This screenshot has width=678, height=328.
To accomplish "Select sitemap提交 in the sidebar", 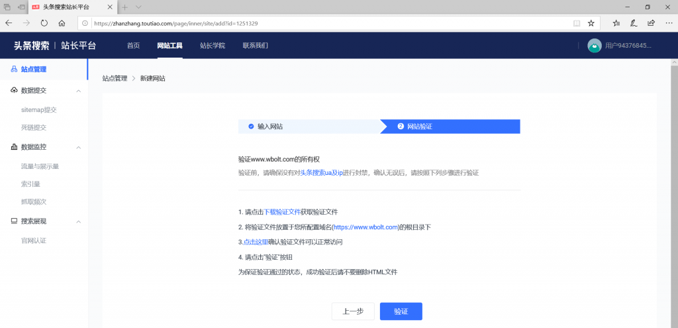I will (39, 110).
